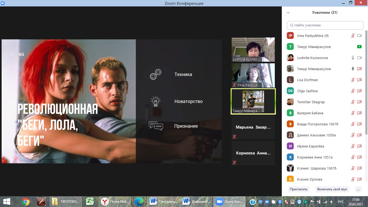This screenshot has height=207, width=368.
Task: Click muted microphone in Корнеева Анна 1051а list row
Action: coord(353,157)
